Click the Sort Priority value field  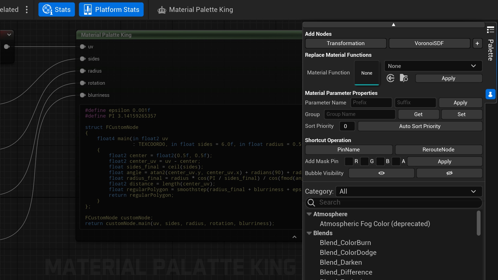coord(347,126)
